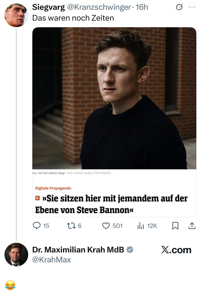Share the tweet via upload arrow icon

[x=192, y=226]
